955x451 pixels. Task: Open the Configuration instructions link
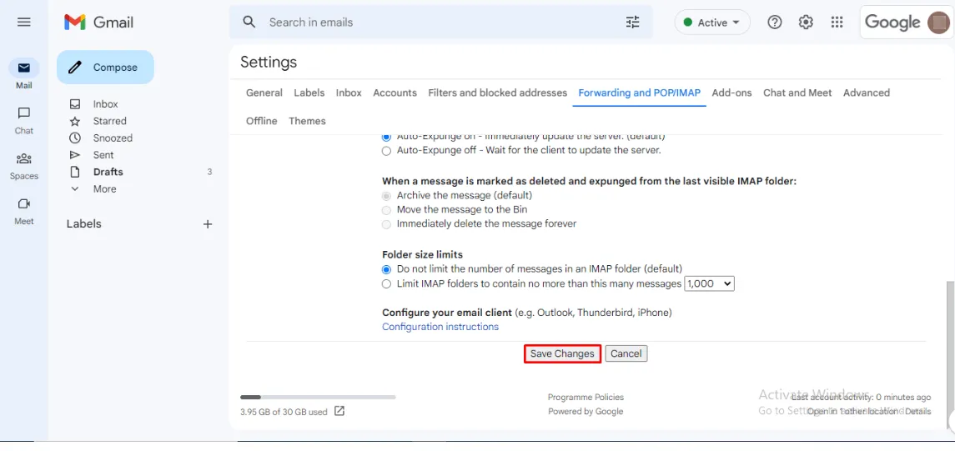pos(440,327)
